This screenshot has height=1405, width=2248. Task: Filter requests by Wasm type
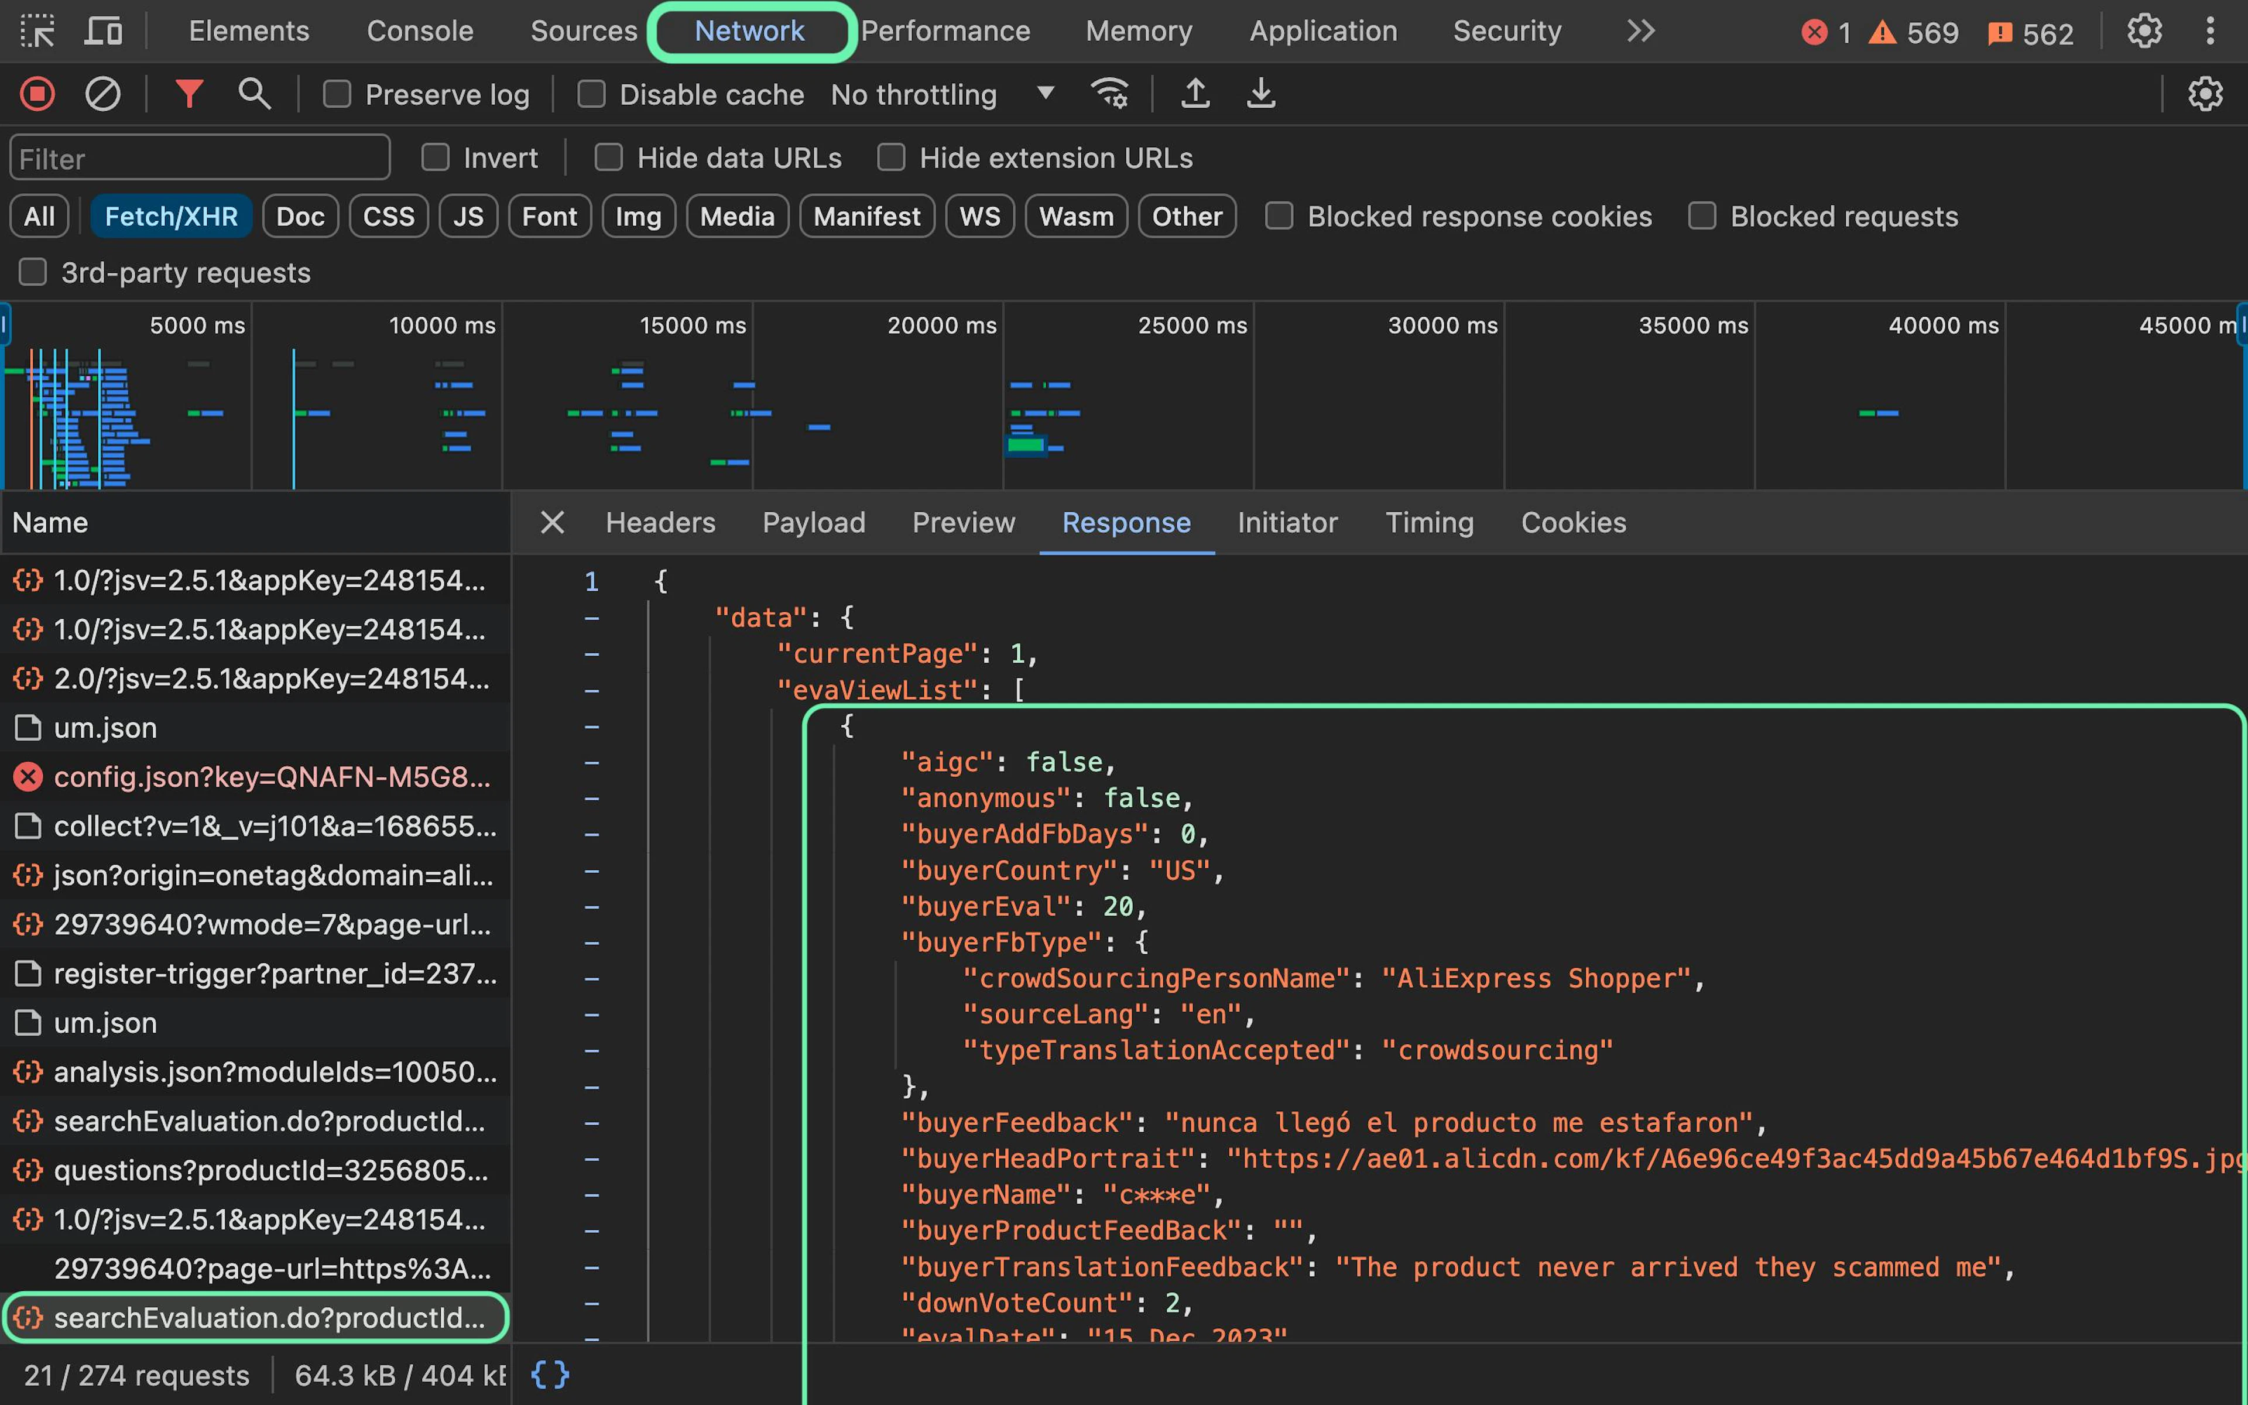[x=1075, y=217]
